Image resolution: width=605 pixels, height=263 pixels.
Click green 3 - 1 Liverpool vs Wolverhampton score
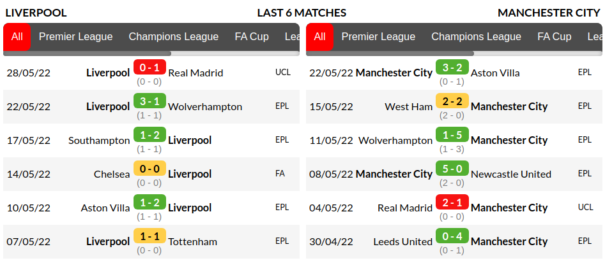click(149, 101)
